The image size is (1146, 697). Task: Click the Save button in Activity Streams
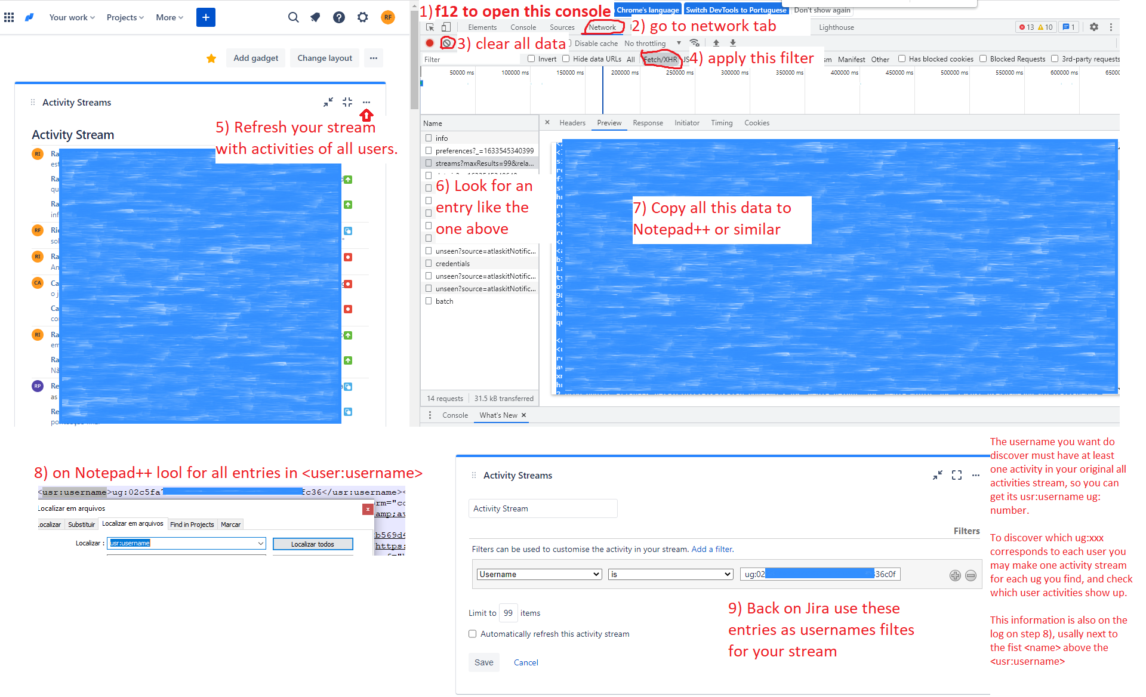pyautogui.click(x=483, y=662)
